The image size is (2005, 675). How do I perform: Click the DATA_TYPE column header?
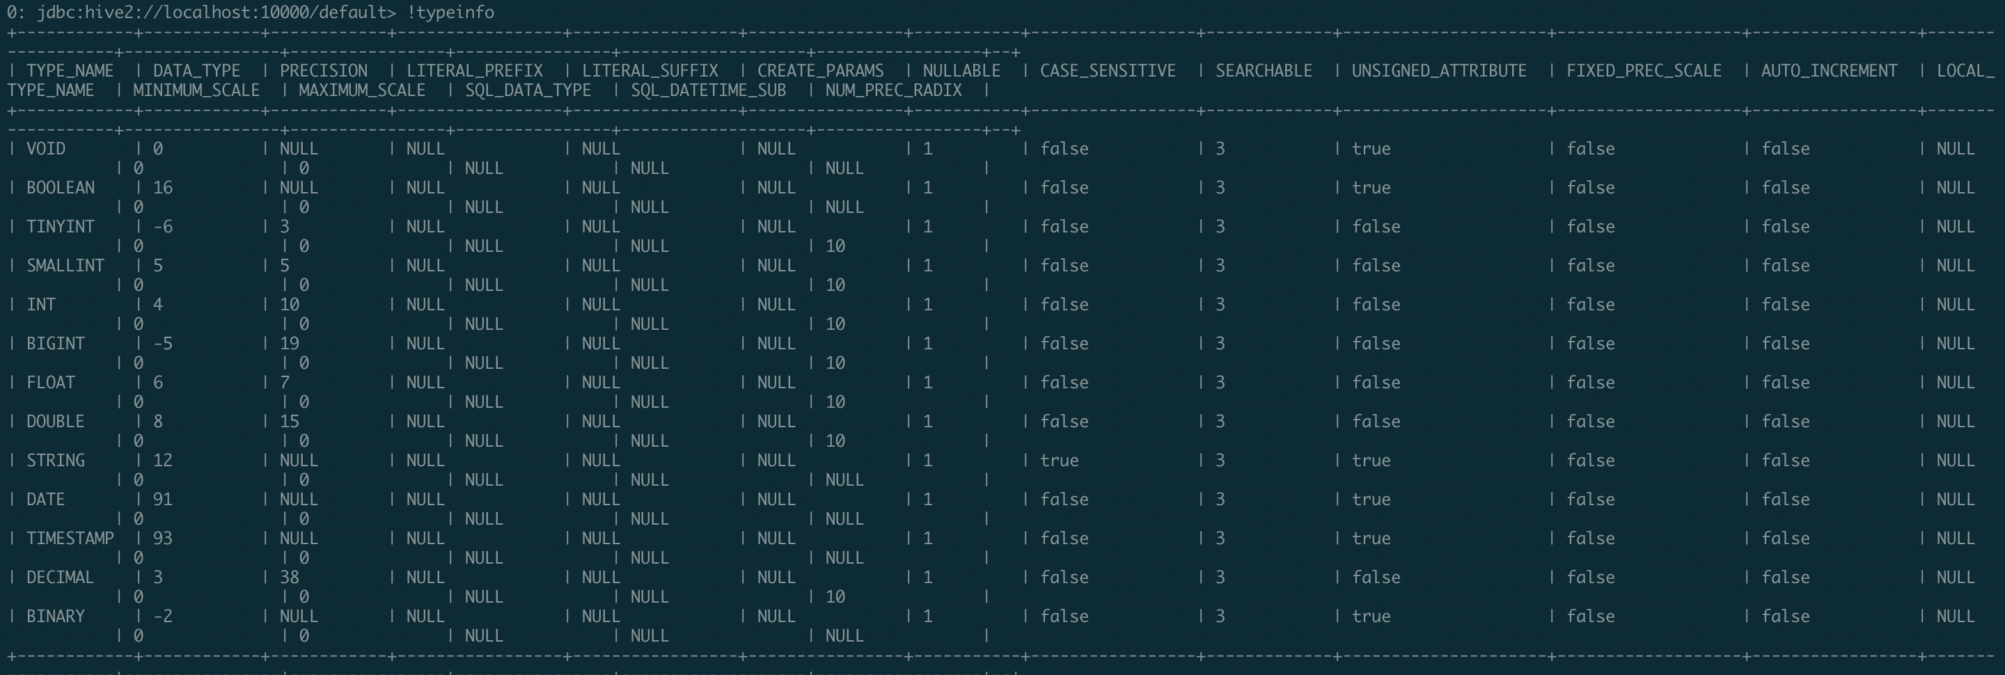tap(197, 71)
